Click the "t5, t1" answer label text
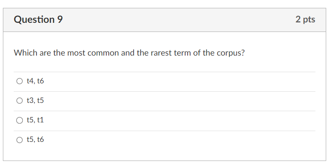Image resolution: width=332 pixels, height=168 pixels. pos(35,120)
